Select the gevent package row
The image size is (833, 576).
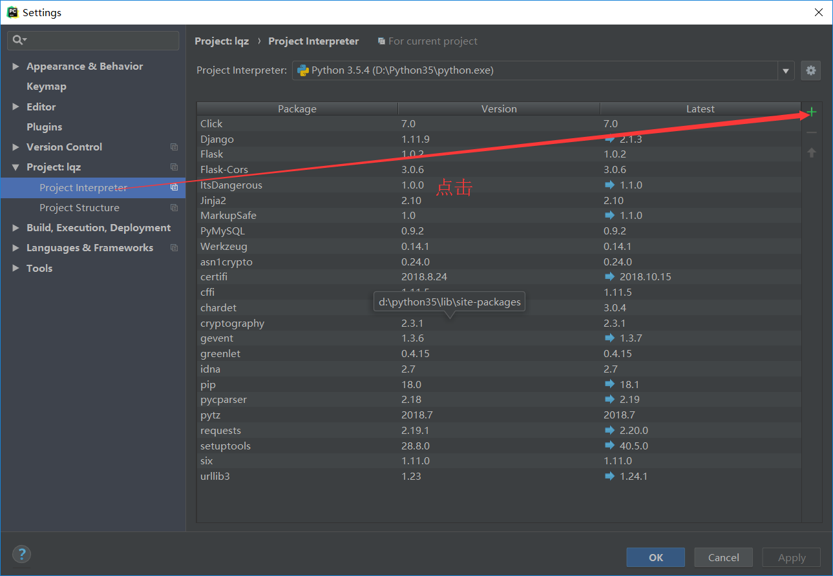click(x=499, y=338)
